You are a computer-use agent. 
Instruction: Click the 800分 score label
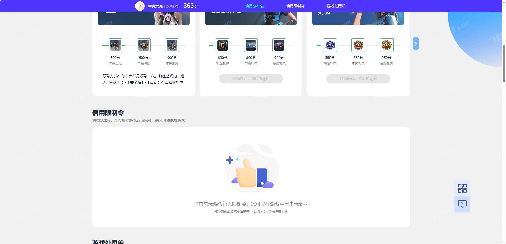tap(251, 58)
